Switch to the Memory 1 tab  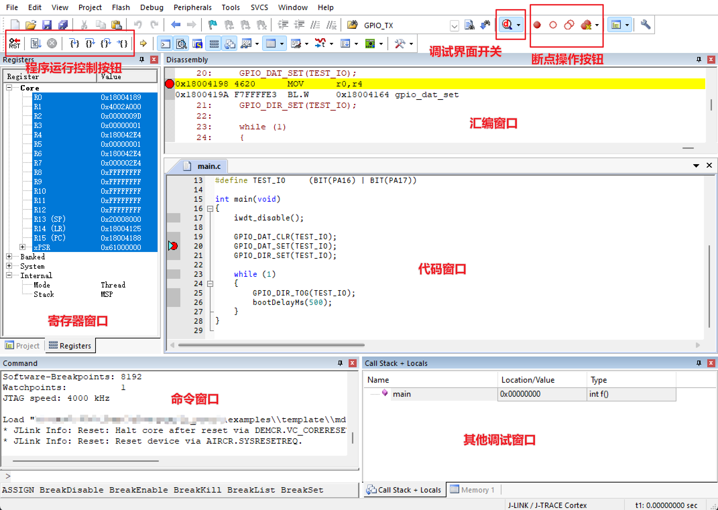pyautogui.click(x=473, y=490)
